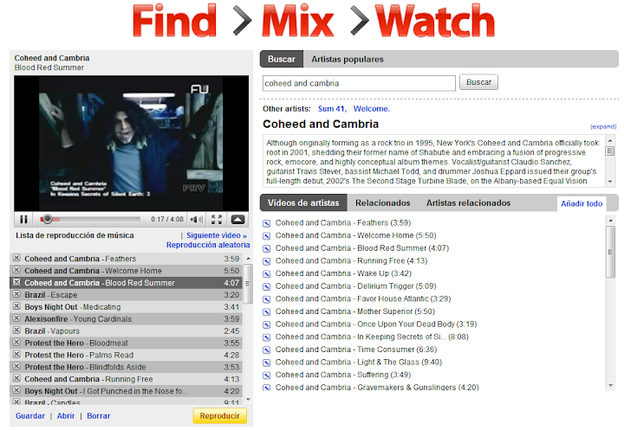The width and height of the screenshot is (624, 430).
Task: Remove Protest the Hero - Palms Read
Action: (x=16, y=355)
